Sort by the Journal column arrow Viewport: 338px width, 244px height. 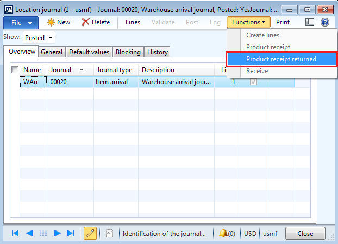pyautogui.click(x=82, y=69)
